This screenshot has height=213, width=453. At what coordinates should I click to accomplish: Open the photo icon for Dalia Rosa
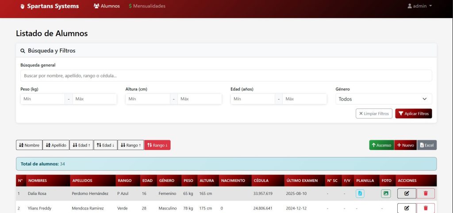[386, 194]
